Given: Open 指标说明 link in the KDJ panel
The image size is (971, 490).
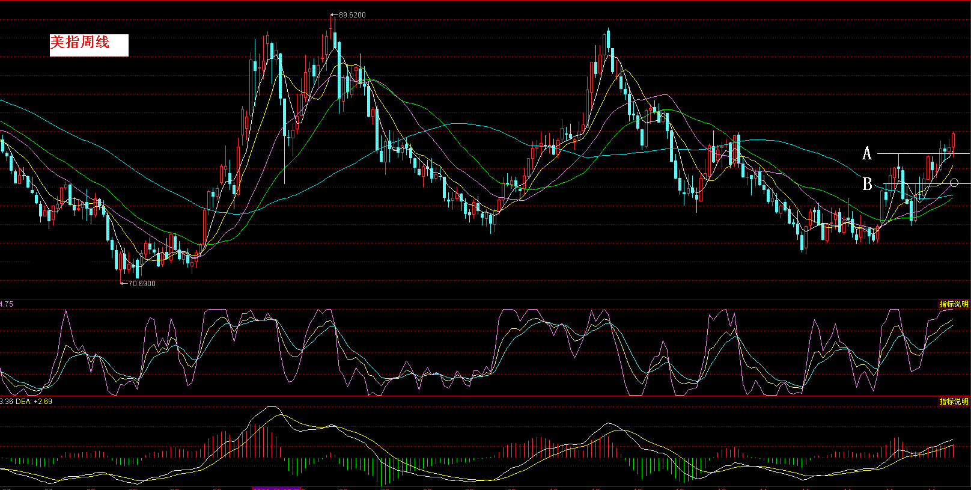Looking at the screenshot, I should point(954,304).
